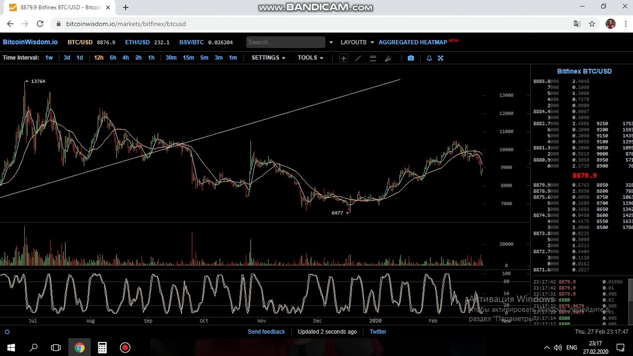The image size is (633, 356).
Task: Go to BitcoinWisdom.io home logo
Action: tap(30, 42)
